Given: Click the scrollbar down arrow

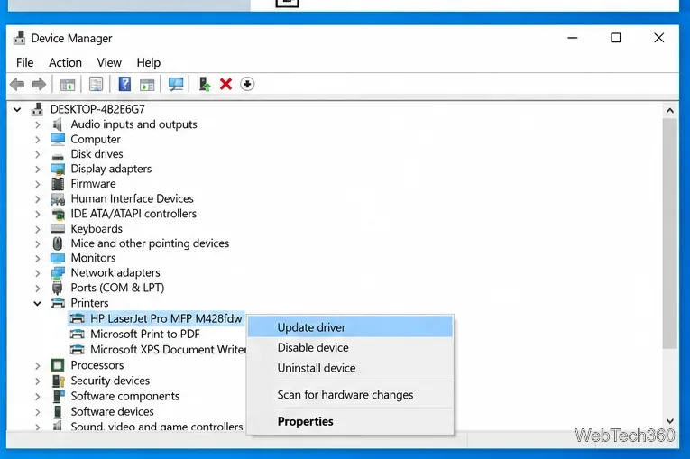Looking at the screenshot, I should click(670, 421).
